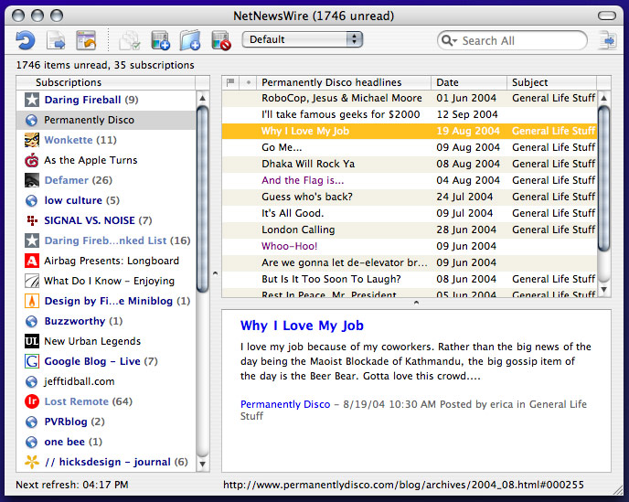This screenshot has height=502, width=629.
Task: Click the permanentlydisco.com URL in the status bar
Action: 403,485
